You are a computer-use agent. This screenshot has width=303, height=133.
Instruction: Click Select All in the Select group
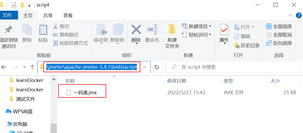tap(279, 26)
